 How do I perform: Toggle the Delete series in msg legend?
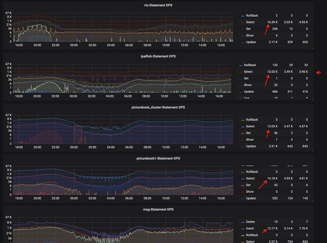tap(250, 222)
